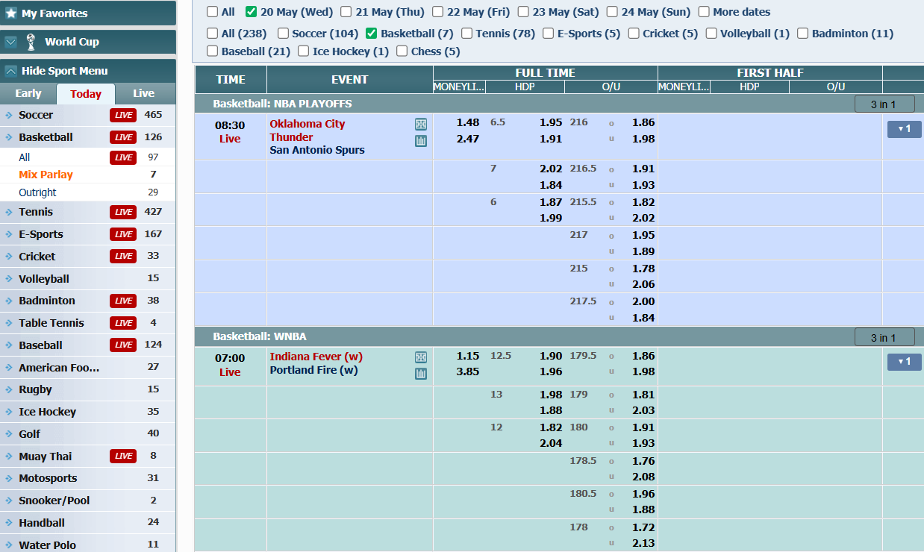Click the arrow bullet beside Motorsports
The height and width of the screenshot is (552, 924).
coord(8,478)
